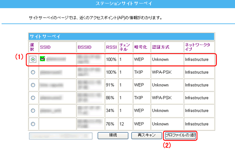Click the 91% RSSI value

click(x=110, y=85)
